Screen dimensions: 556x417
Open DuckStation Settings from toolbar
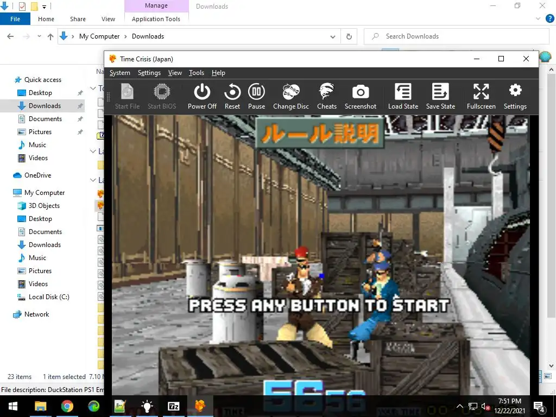[x=515, y=97]
